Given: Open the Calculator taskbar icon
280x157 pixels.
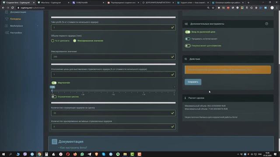Looking at the screenshot, I should pyautogui.click(x=46, y=154).
